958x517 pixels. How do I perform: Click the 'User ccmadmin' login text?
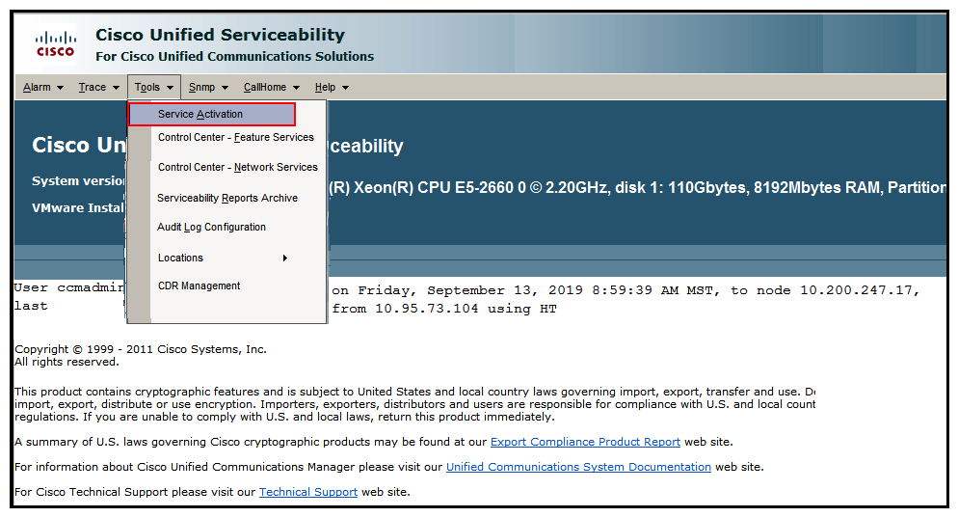(x=69, y=287)
